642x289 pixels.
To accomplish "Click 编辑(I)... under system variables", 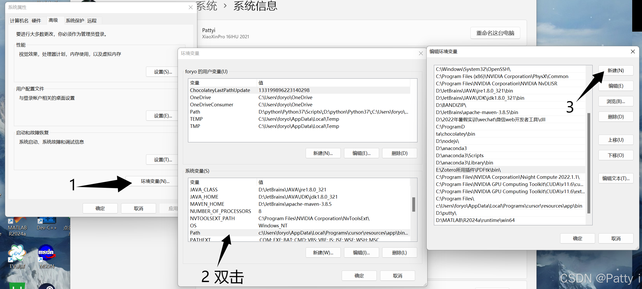I will point(361,253).
